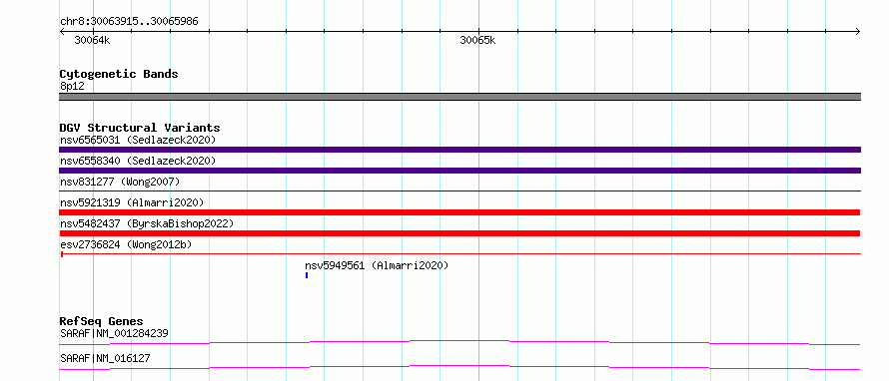Open the SARAF|NM_016127 gene label
889x381 pixels.
(105, 358)
